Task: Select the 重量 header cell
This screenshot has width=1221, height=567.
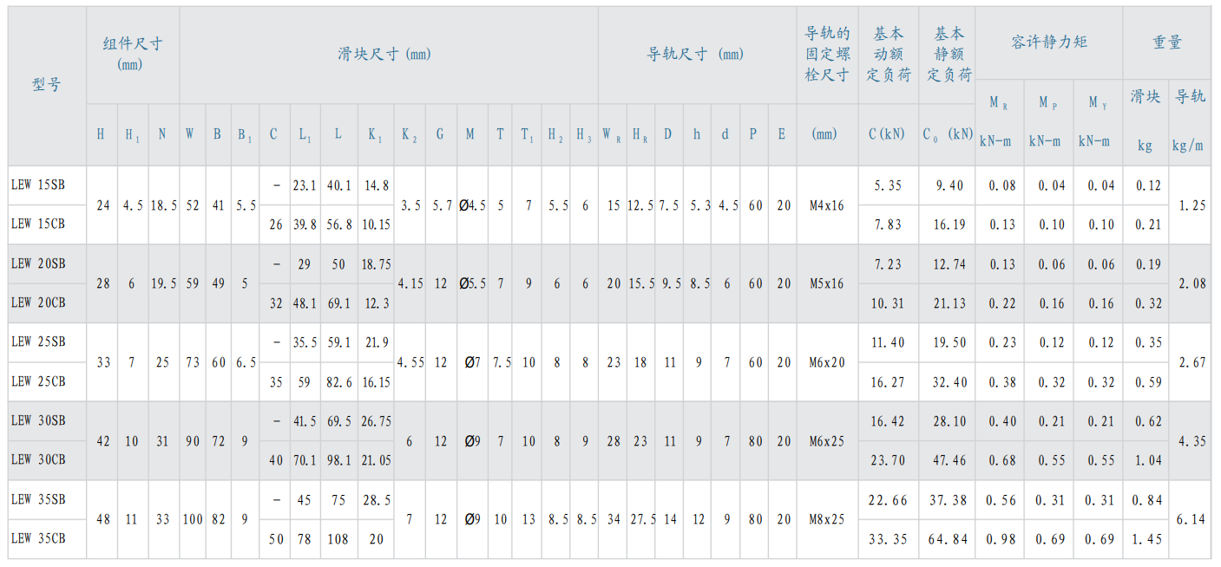Action: pyautogui.click(x=1166, y=42)
